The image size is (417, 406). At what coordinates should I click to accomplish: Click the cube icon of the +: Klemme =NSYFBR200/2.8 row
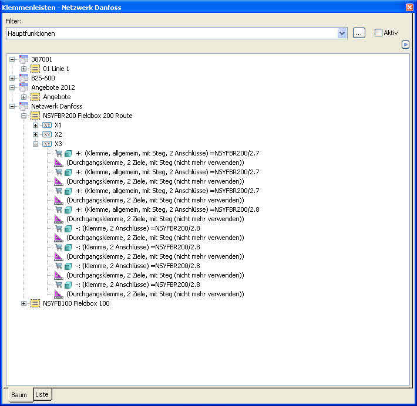[x=68, y=210]
